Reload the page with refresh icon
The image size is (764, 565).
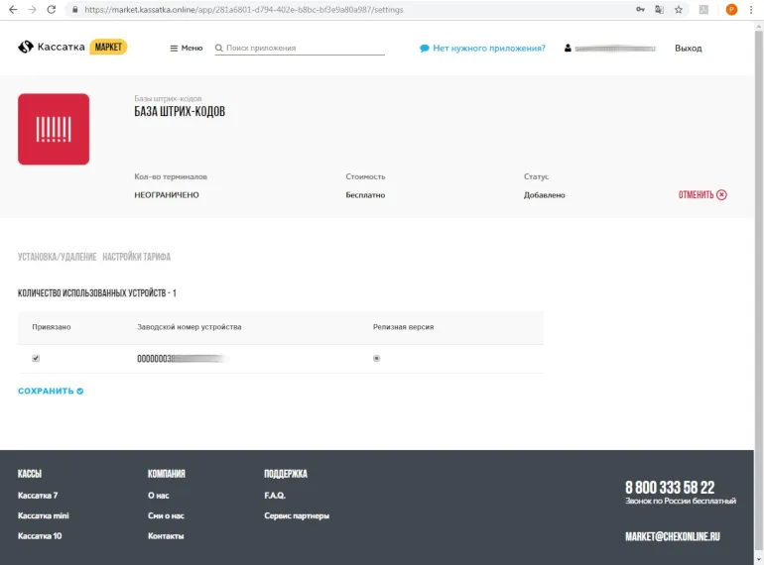click(52, 9)
